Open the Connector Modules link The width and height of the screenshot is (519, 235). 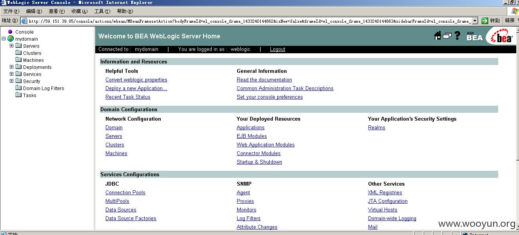coord(259,154)
